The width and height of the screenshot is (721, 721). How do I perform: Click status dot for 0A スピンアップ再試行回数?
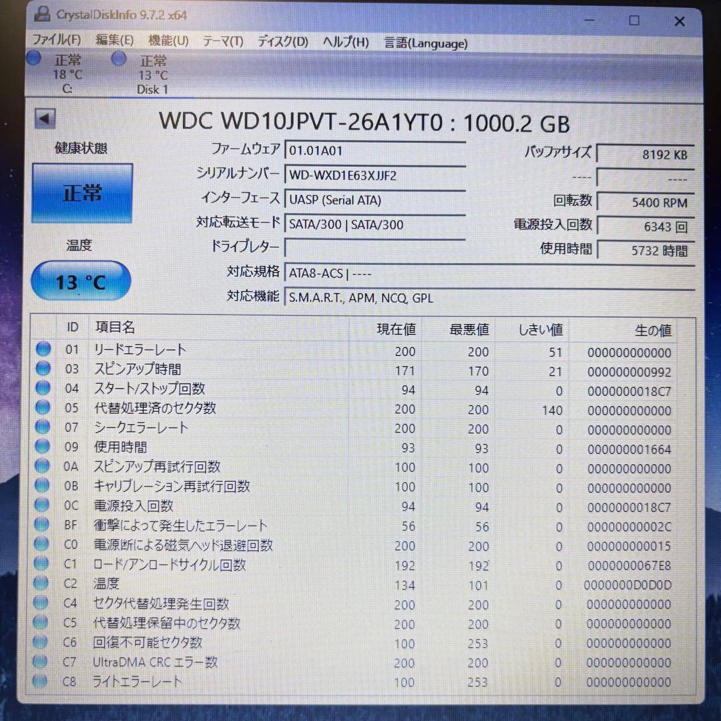tap(42, 466)
